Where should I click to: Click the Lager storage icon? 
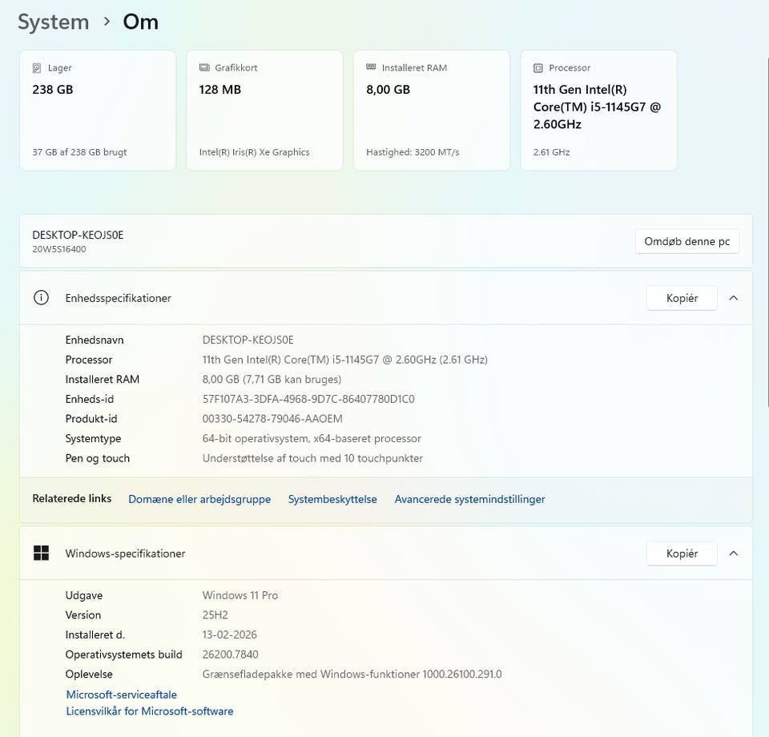pos(37,68)
